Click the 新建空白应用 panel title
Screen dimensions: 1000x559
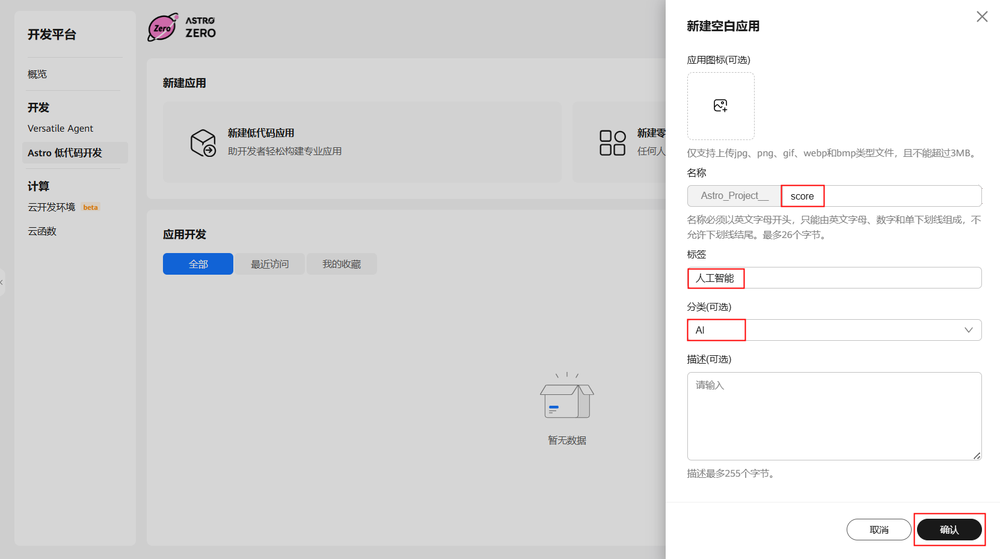723,26
